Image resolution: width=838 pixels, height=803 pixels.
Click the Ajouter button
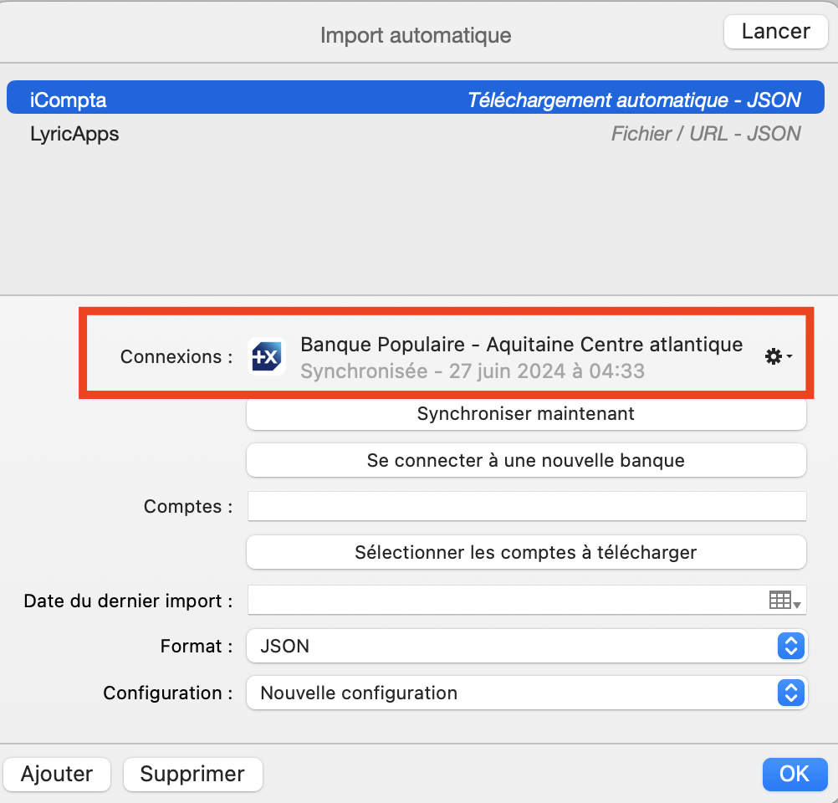[57, 774]
